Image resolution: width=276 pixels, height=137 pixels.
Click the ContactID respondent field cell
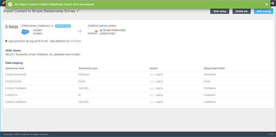point(210,95)
